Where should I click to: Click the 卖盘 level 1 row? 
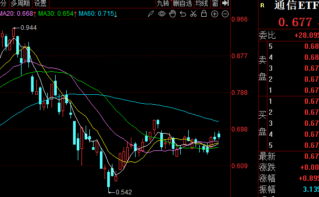(x=293, y=90)
